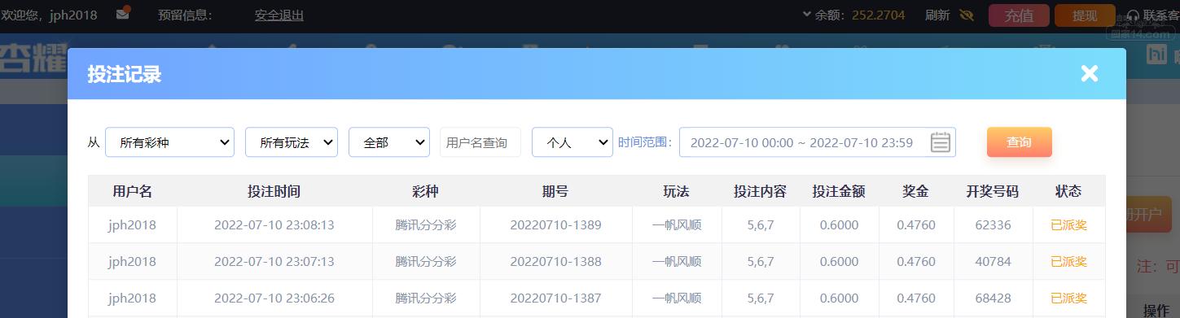Select the record for period 20220710-1389
1180x318 pixels.
pos(597,224)
